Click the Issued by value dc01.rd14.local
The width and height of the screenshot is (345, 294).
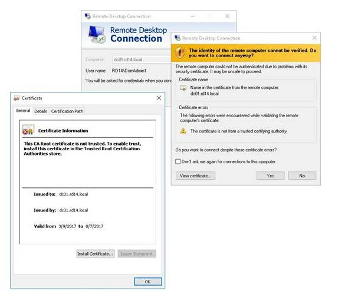click(74, 210)
